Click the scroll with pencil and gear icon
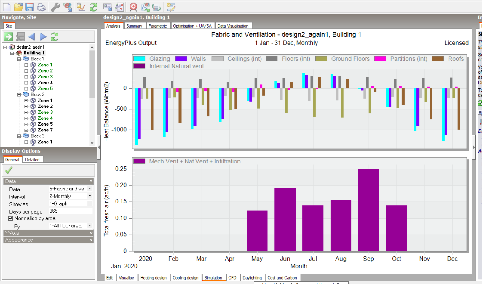 point(171,7)
